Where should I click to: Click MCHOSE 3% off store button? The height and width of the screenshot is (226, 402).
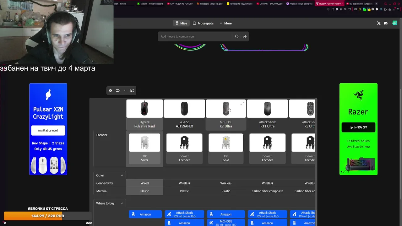pos(226,223)
